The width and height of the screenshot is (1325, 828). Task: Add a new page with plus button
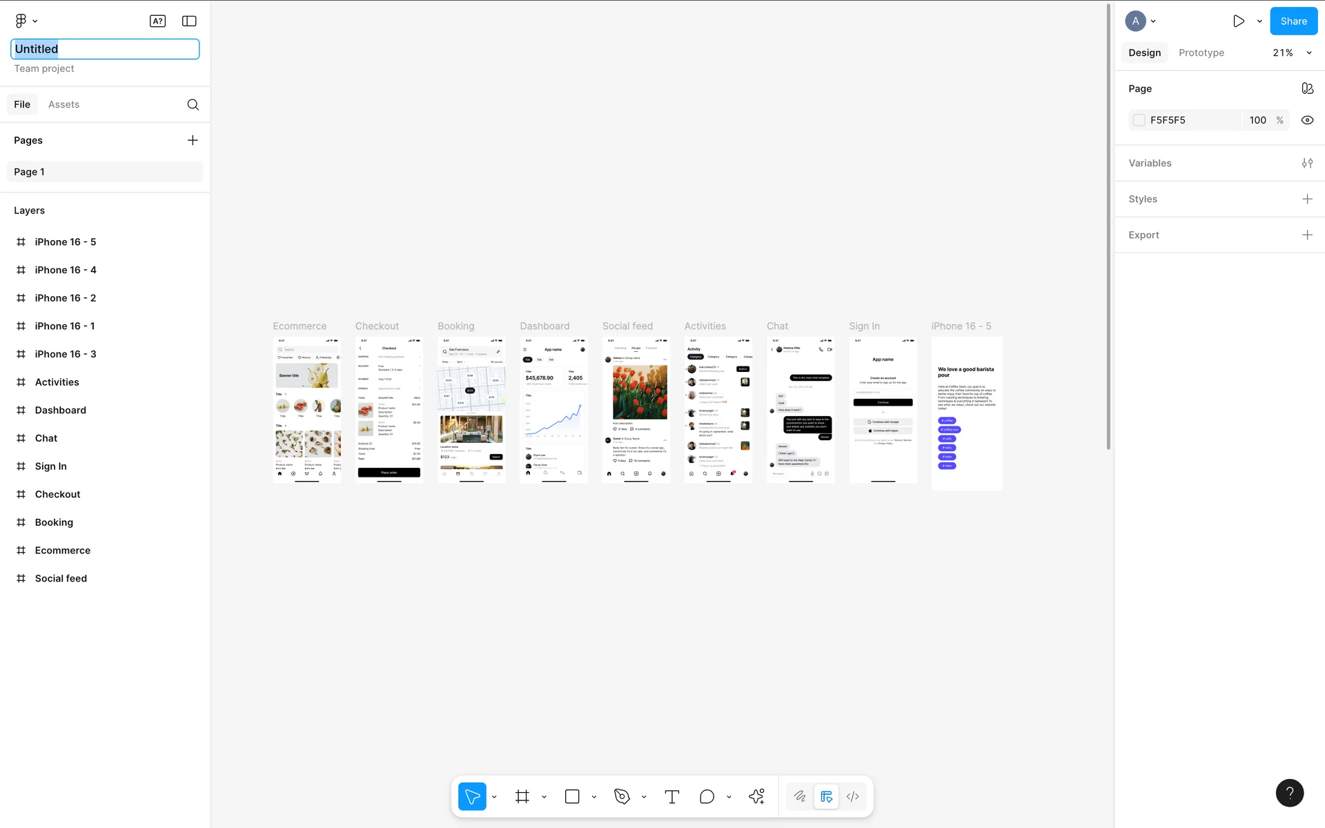(193, 141)
